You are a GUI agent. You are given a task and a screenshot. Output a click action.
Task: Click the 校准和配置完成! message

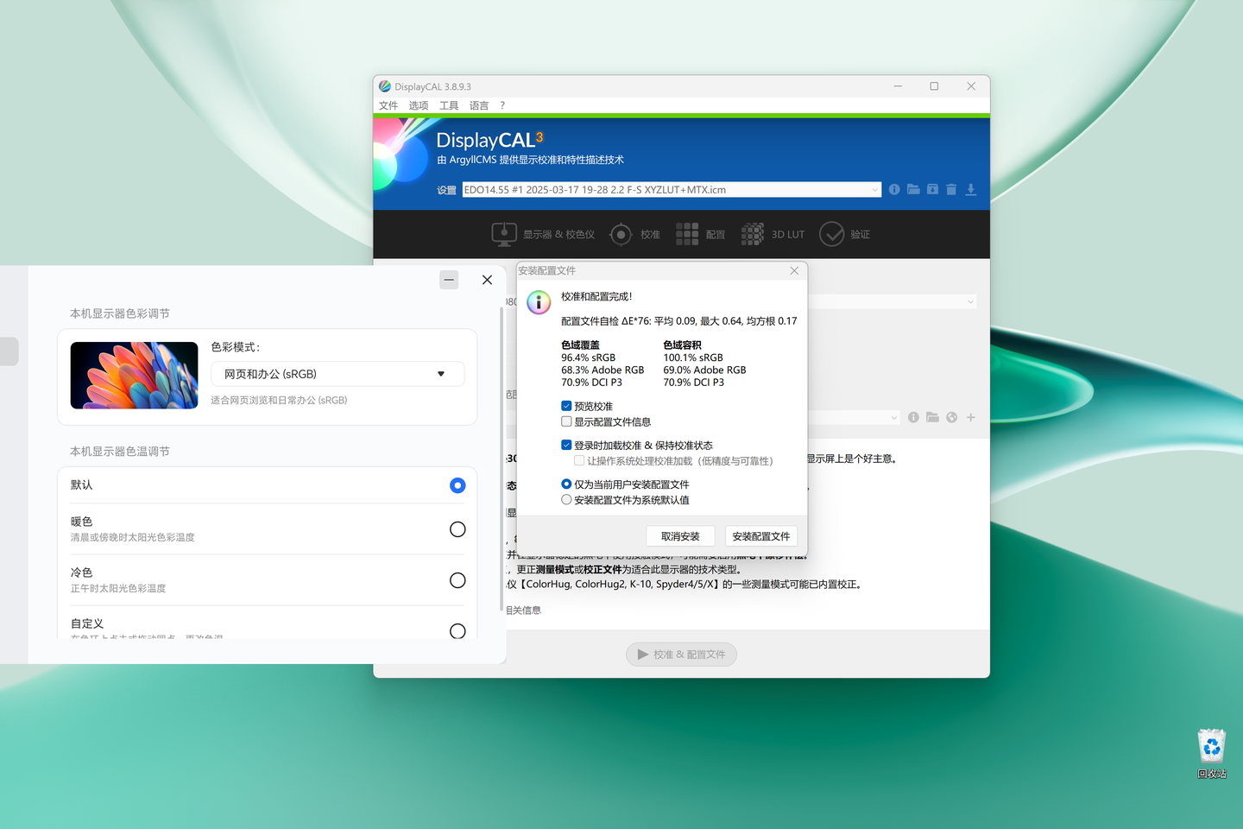coord(596,296)
